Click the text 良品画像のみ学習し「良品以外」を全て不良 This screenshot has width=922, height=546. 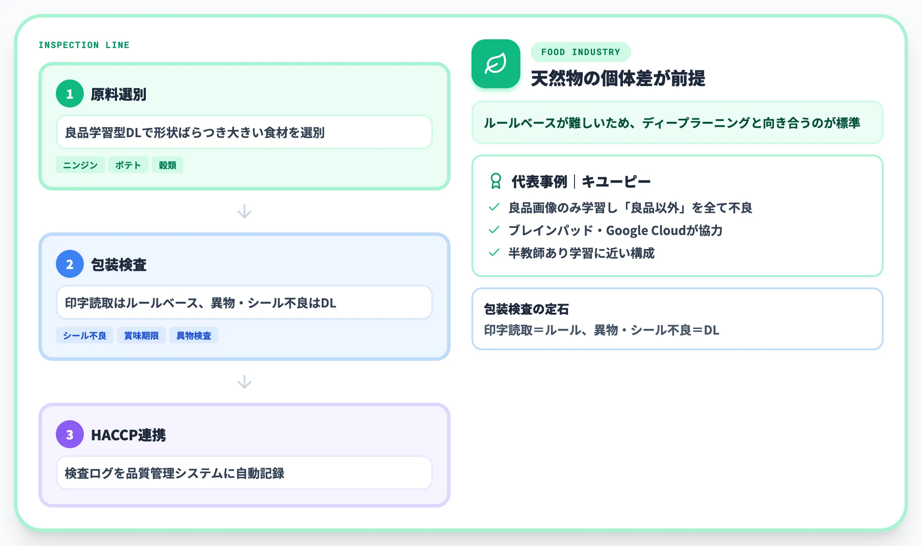(x=630, y=208)
